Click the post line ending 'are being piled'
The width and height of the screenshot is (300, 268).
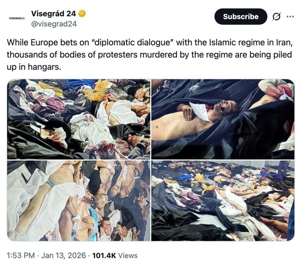click(x=149, y=55)
